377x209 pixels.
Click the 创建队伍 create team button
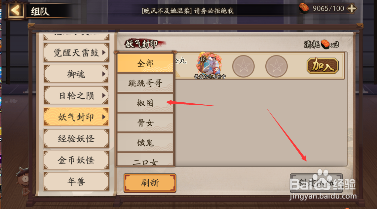[316, 183]
